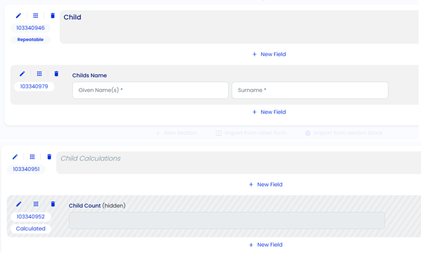Image resolution: width=421 pixels, height=253 pixels.
Task: Add New Field below Child Count
Action: (266, 245)
